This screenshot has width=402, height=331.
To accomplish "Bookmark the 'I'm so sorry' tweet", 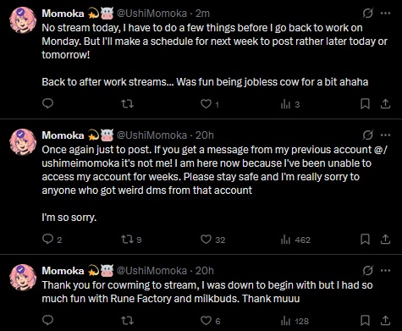I will coord(365,240).
